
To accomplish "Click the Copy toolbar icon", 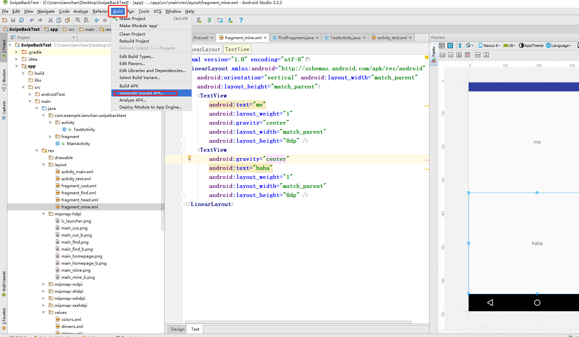I will (x=59, y=20).
